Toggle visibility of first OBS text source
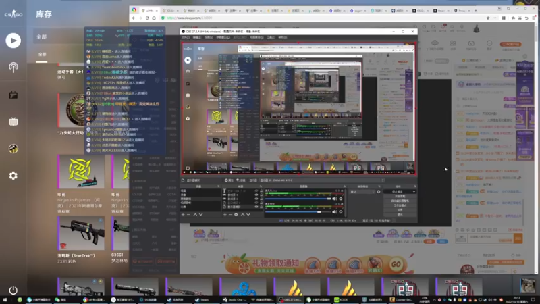The image size is (540, 304). [256, 191]
